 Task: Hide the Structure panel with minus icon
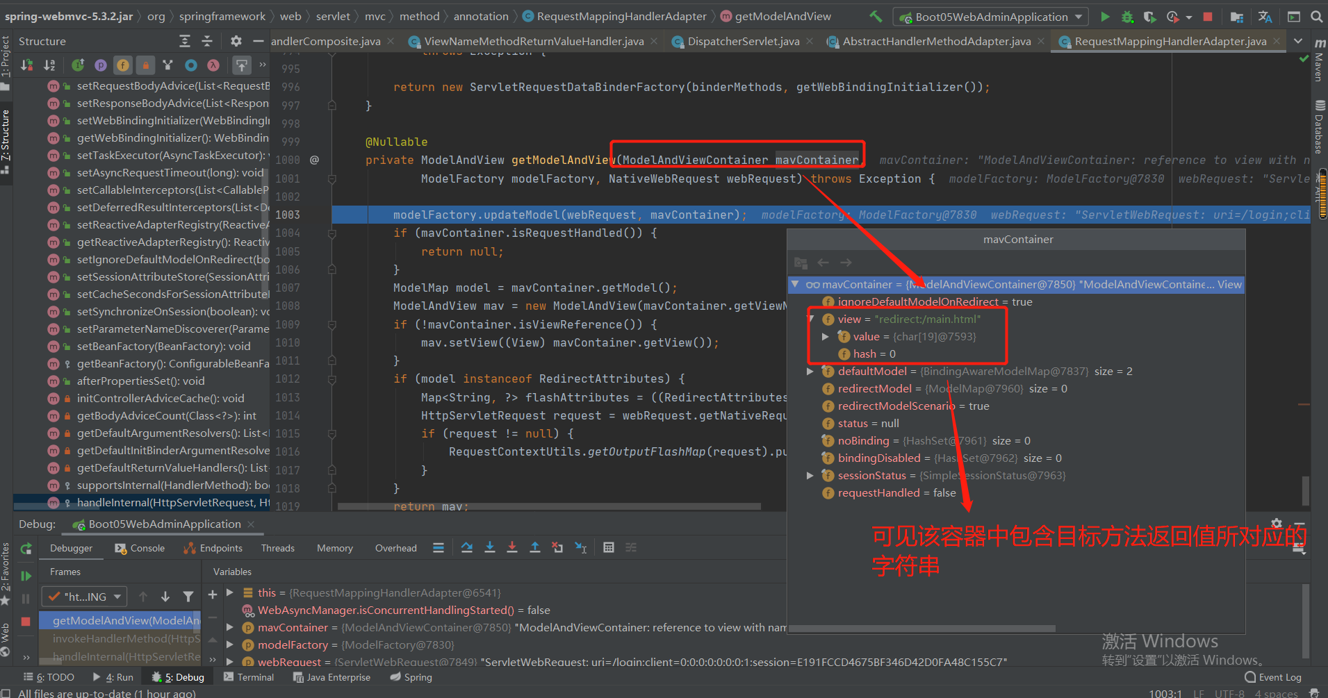[x=259, y=41]
